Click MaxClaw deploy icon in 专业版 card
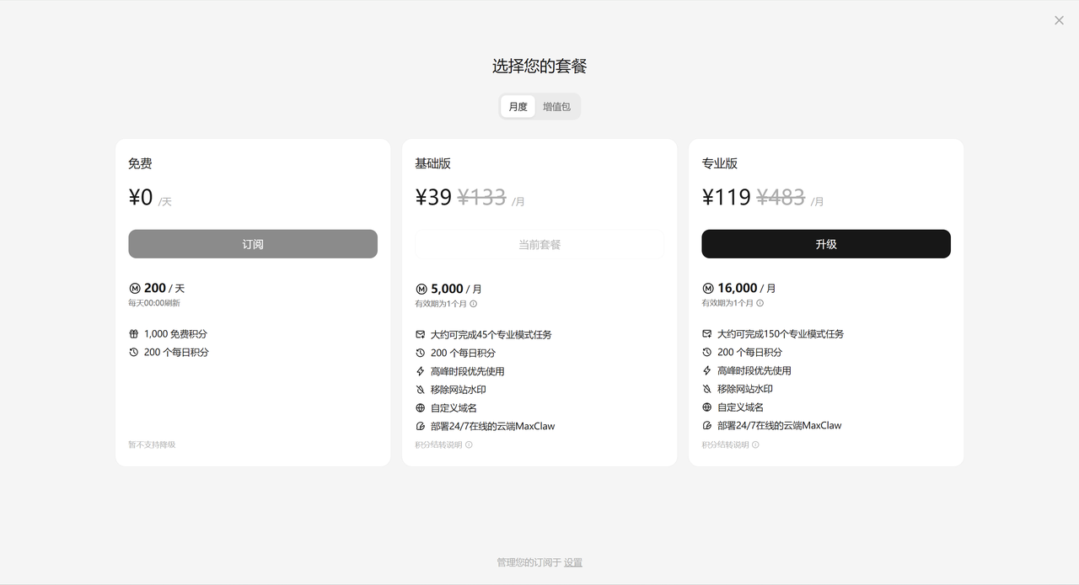The height and width of the screenshot is (585, 1079). (707, 426)
